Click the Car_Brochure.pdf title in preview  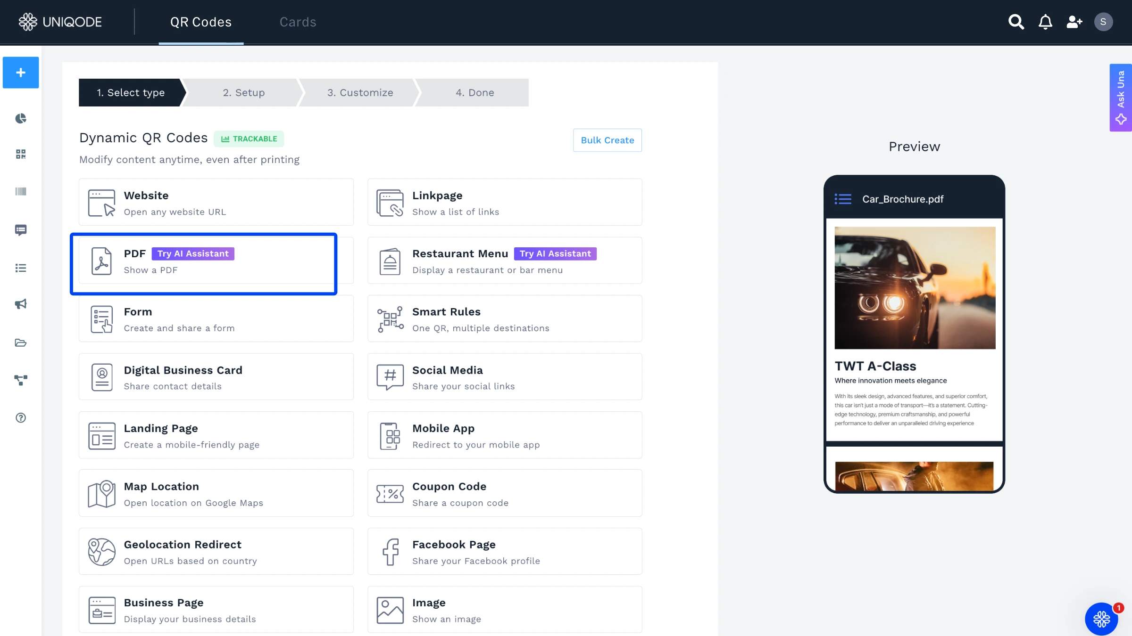tap(902, 199)
